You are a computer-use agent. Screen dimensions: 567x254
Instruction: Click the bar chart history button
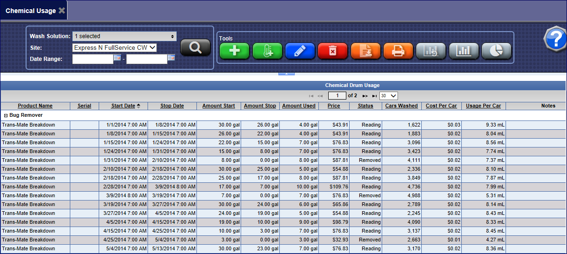tap(431, 51)
